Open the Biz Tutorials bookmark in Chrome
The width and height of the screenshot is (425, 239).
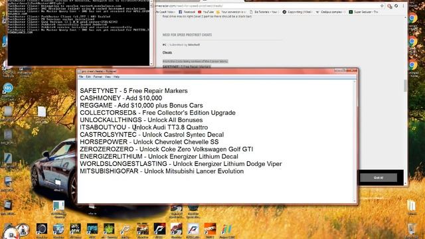tap(264, 12)
